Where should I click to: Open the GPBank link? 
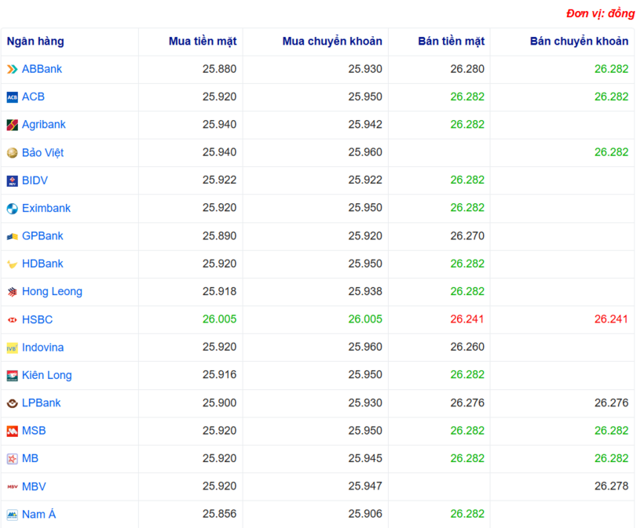[42, 236]
